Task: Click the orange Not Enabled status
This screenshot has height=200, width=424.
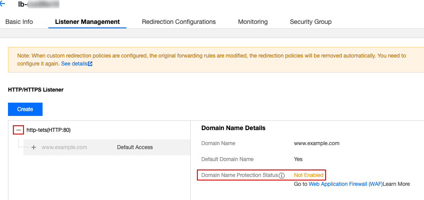Action: [309, 175]
